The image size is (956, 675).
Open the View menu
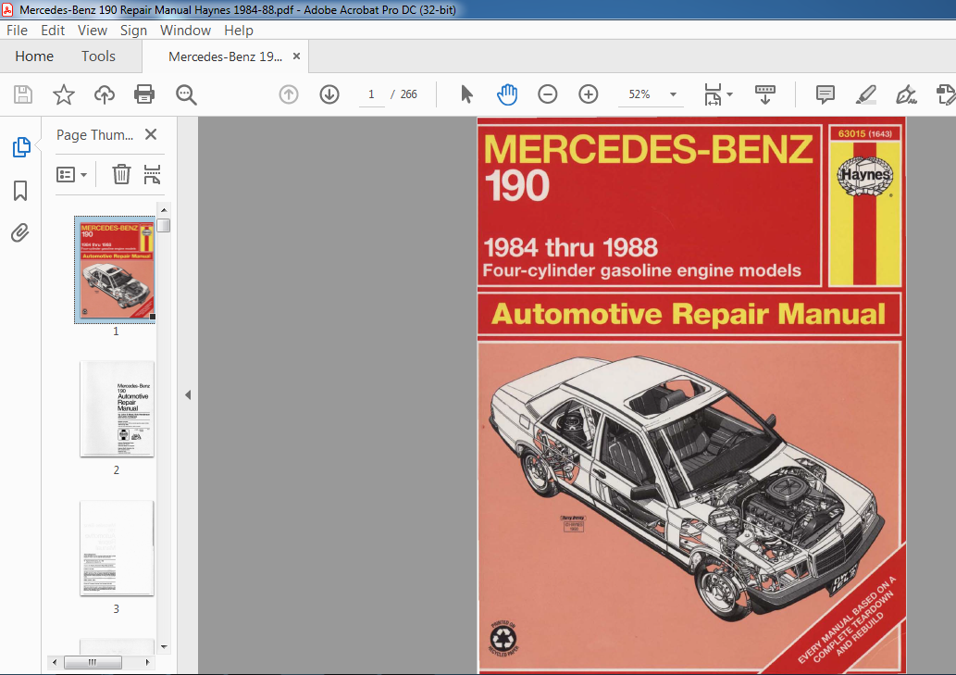tap(92, 31)
